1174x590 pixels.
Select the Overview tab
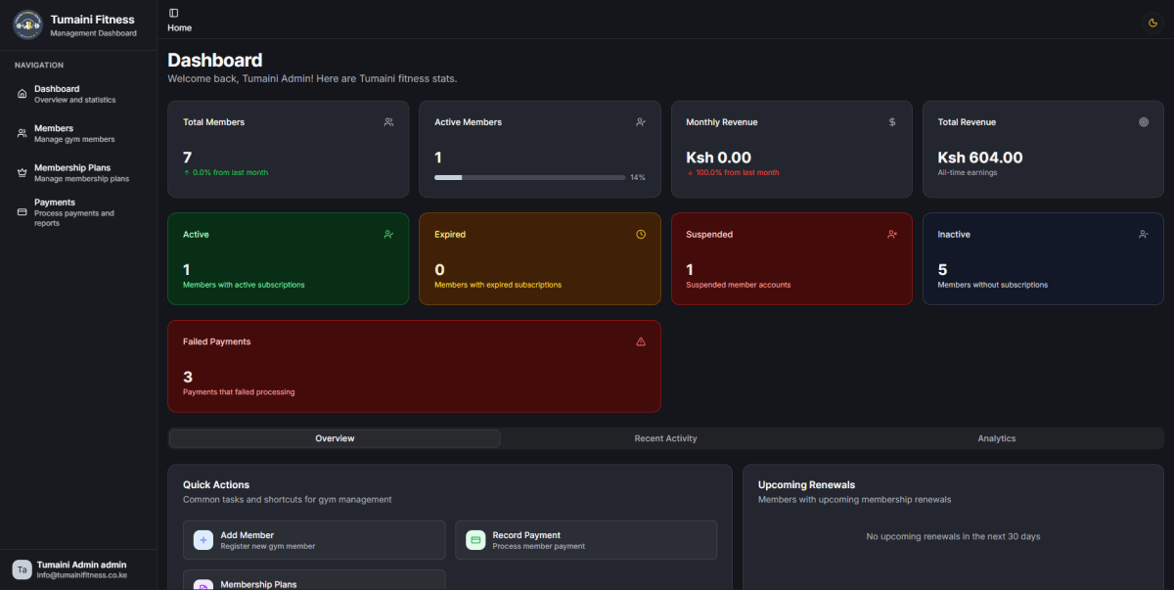pos(335,438)
